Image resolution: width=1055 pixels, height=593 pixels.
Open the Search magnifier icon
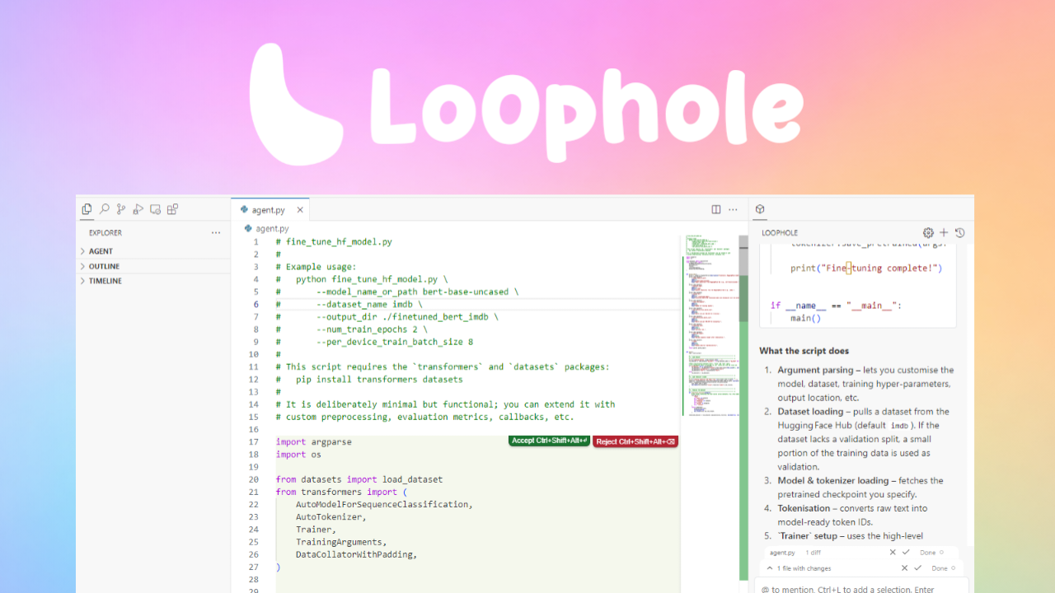[x=104, y=209]
